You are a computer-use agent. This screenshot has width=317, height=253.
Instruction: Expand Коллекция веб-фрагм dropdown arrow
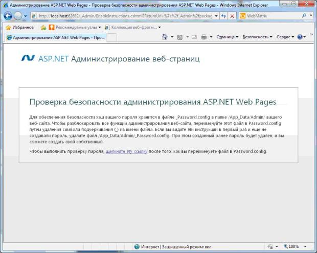click(160, 27)
